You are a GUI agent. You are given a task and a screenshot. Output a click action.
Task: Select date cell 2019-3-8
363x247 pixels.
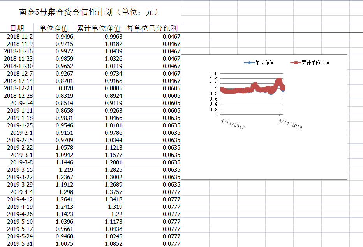tap(17, 162)
